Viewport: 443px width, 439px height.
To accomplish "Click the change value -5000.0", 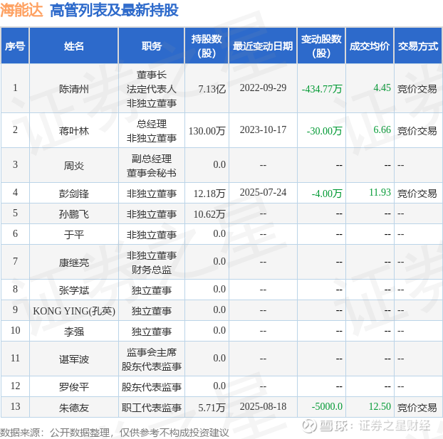I will tap(327, 406).
